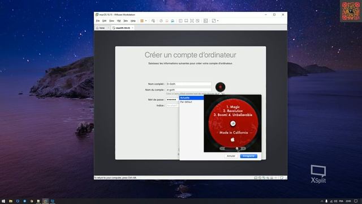Open the taskbar notification center icon
Screen dimensions: 362x204
[356, 201]
